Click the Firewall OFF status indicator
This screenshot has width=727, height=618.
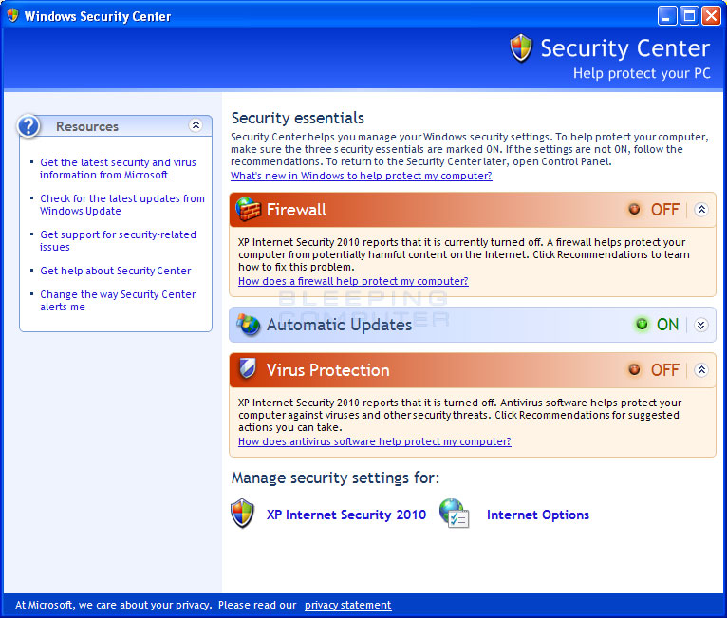pyautogui.click(x=654, y=210)
